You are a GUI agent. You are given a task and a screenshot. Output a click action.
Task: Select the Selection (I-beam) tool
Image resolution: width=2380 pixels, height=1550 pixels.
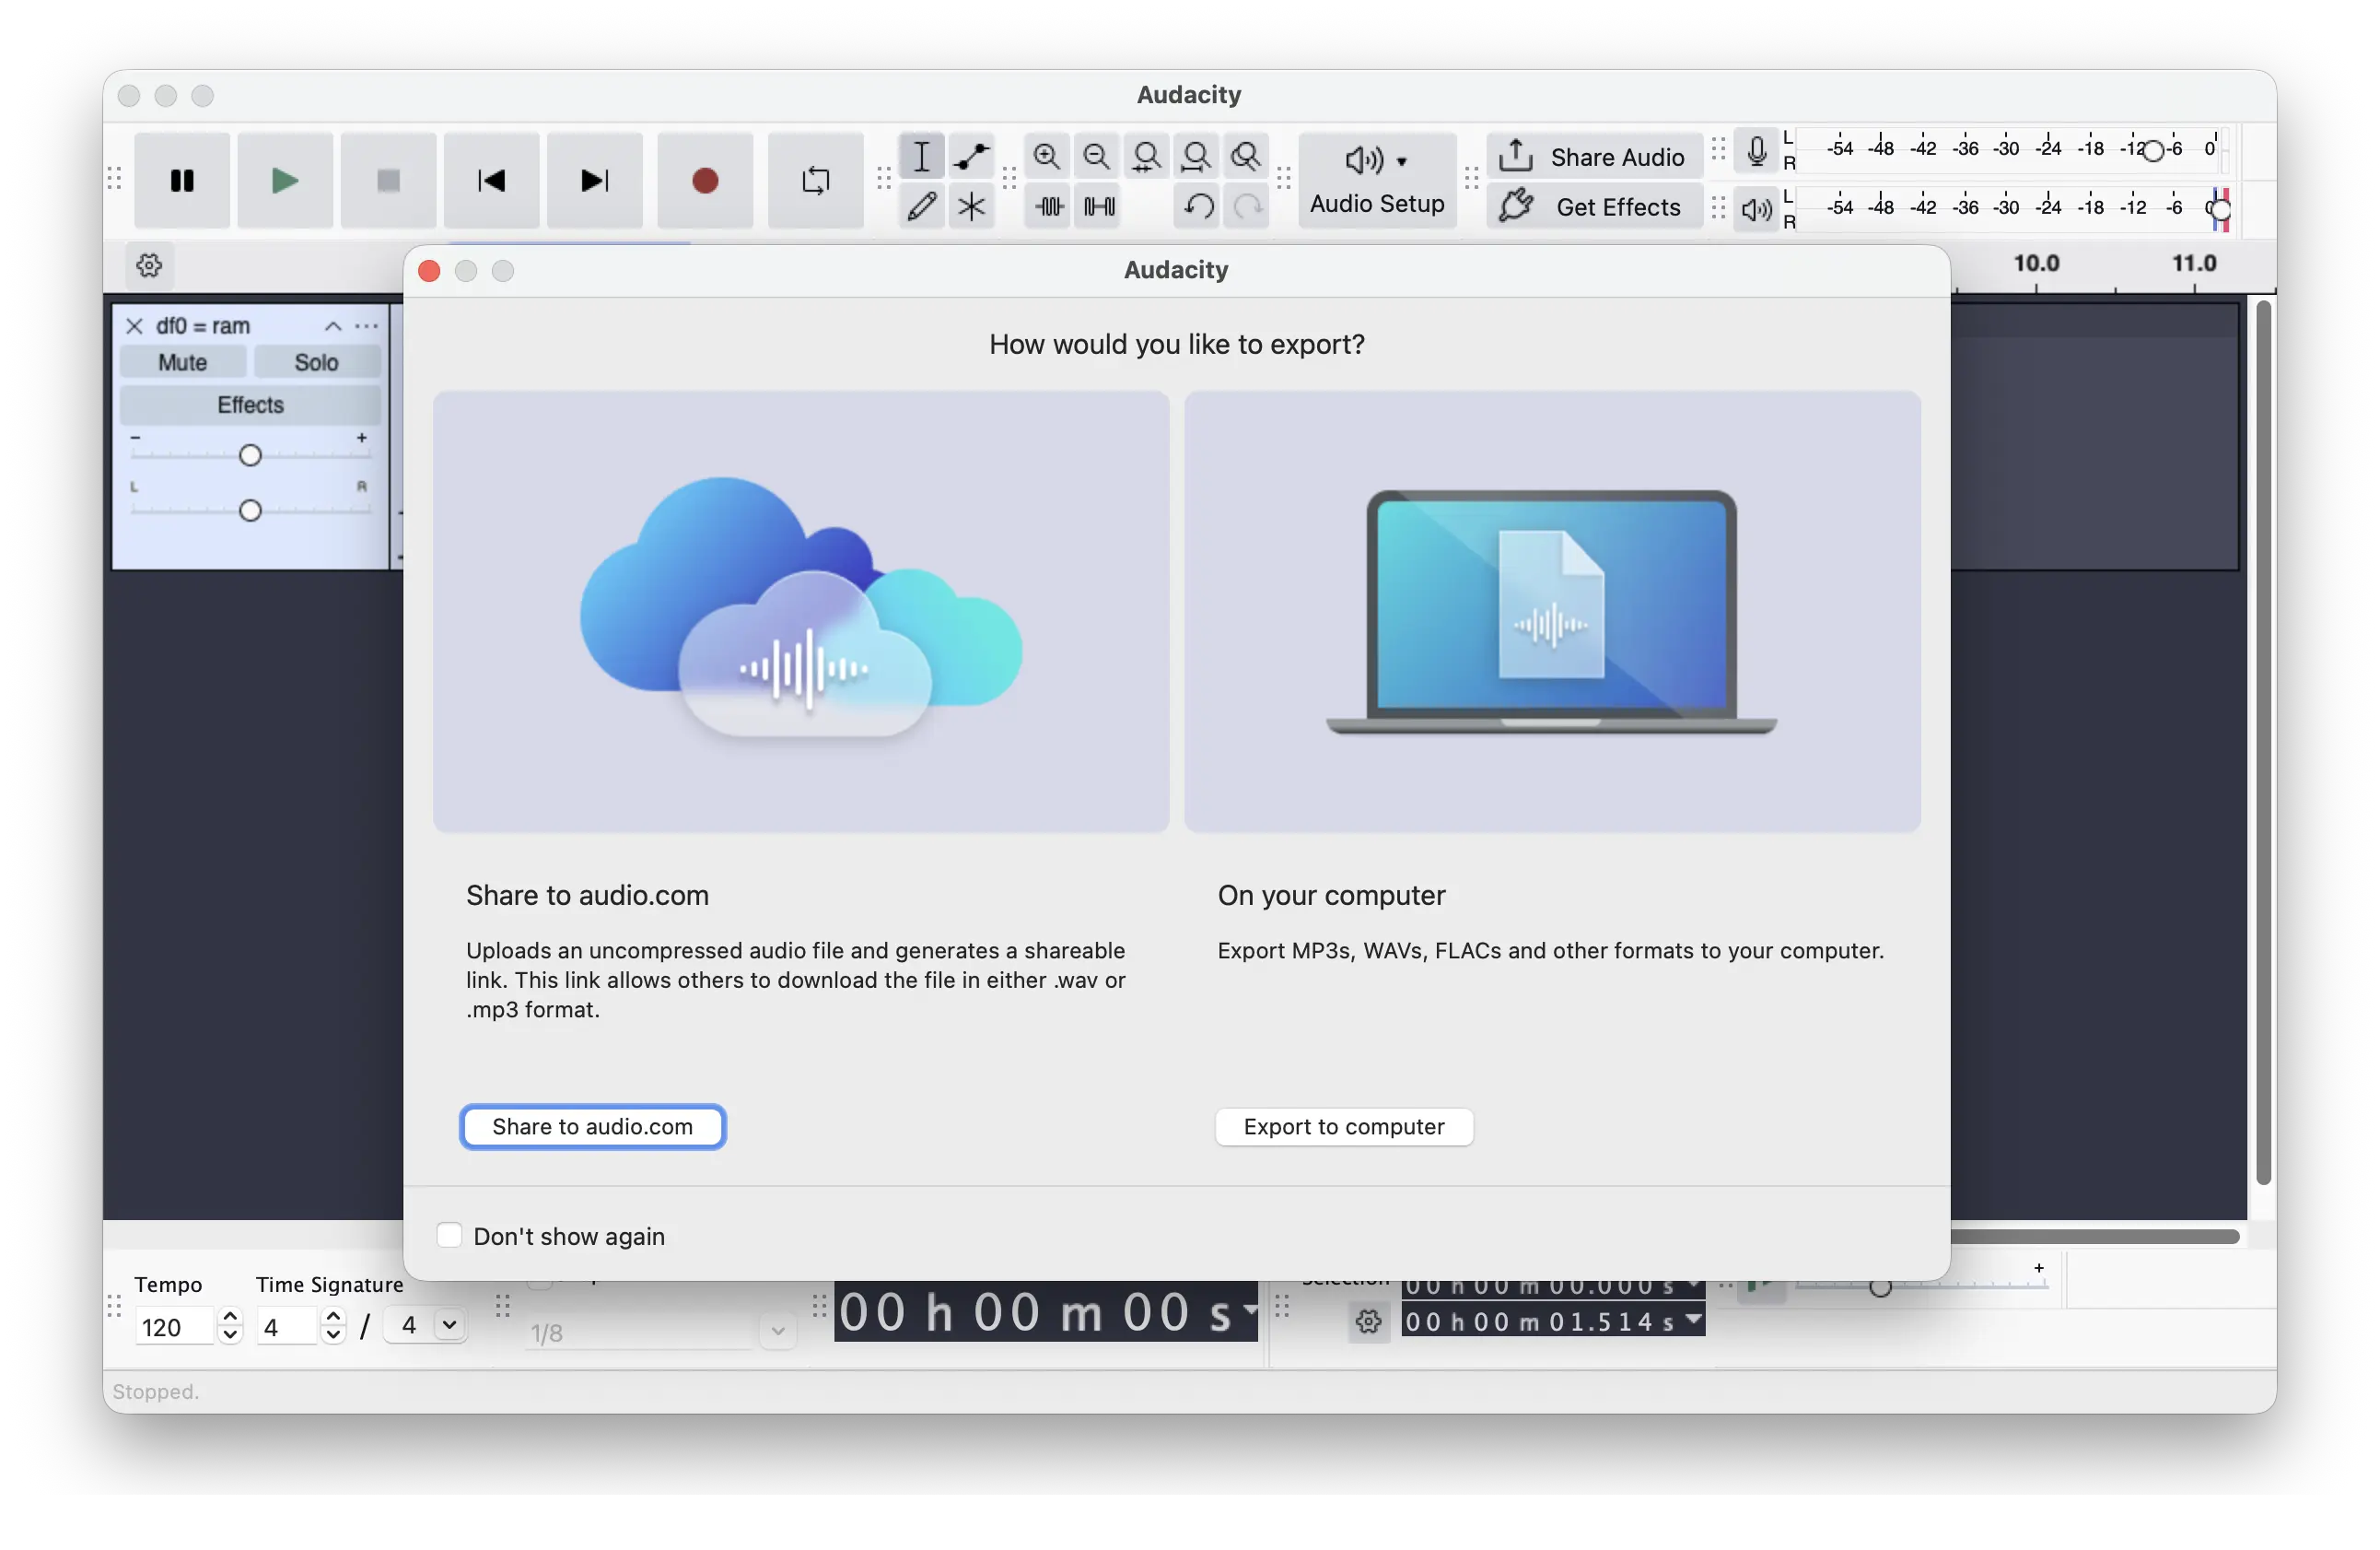[921, 156]
